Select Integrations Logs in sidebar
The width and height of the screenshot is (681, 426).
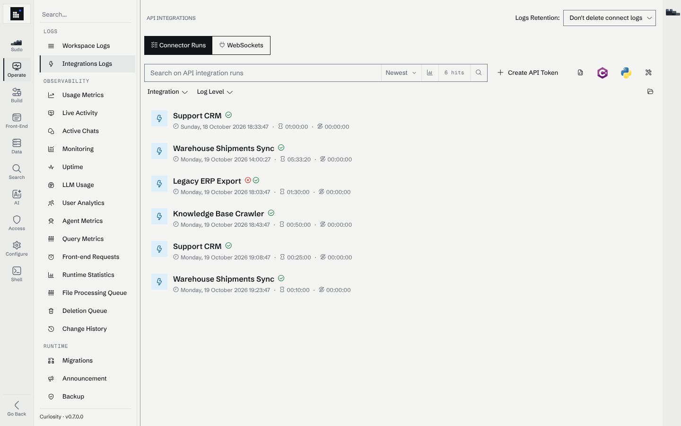(x=87, y=64)
